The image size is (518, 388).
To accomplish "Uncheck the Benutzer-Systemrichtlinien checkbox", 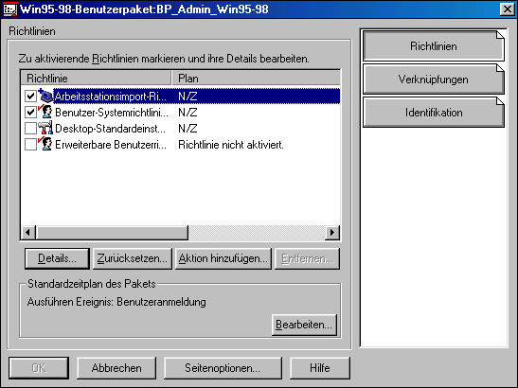I will point(30,113).
